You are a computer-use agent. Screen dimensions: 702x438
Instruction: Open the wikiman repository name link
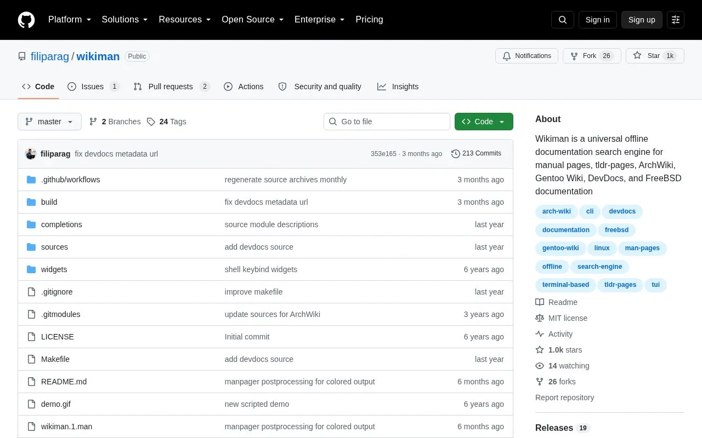[98, 56]
